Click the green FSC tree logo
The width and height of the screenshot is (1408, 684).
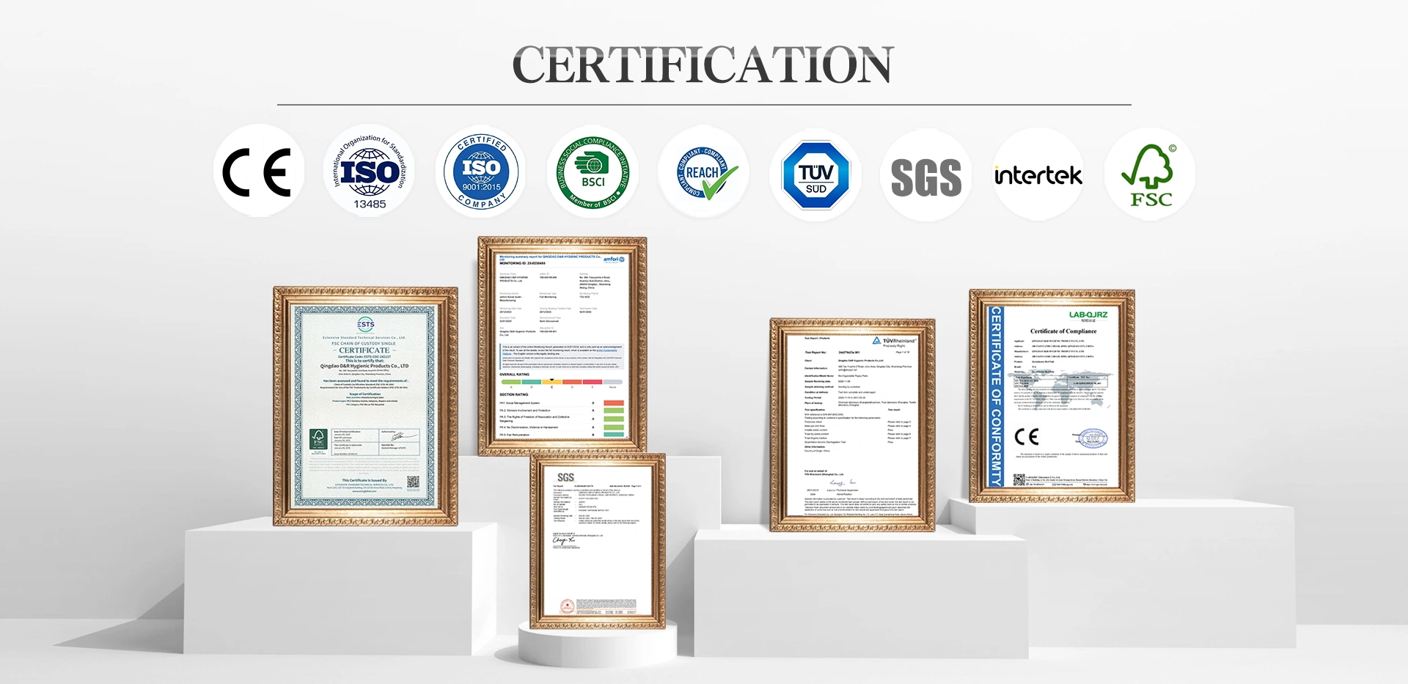1149,175
